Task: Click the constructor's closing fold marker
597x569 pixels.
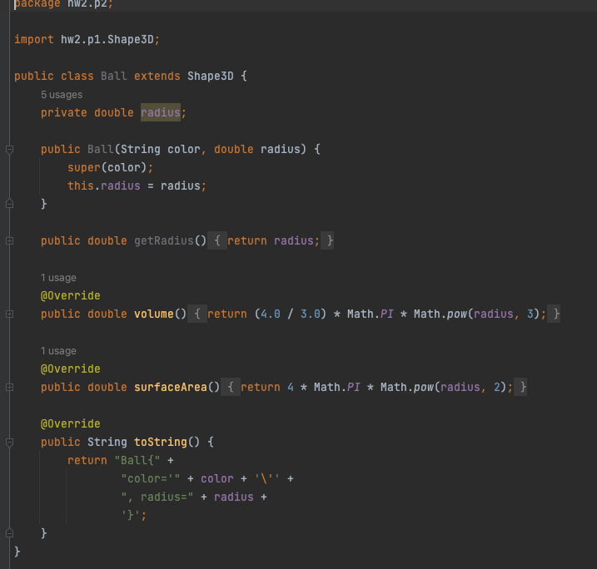Action: coord(9,205)
